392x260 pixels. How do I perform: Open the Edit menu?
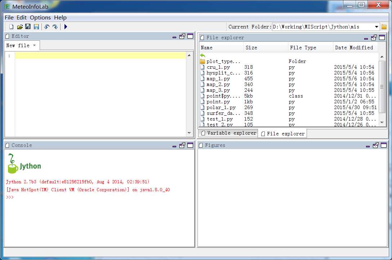tap(22, 18)
